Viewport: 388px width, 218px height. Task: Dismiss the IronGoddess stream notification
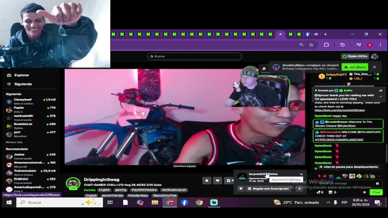374,67
